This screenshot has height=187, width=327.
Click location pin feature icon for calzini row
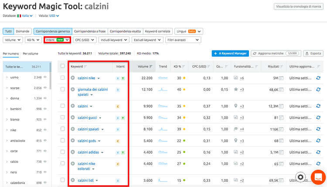(235, 106)
